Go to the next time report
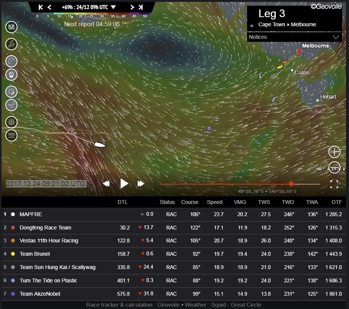The height and width of the screenshot is (309, 349). (x=132, y=7)
